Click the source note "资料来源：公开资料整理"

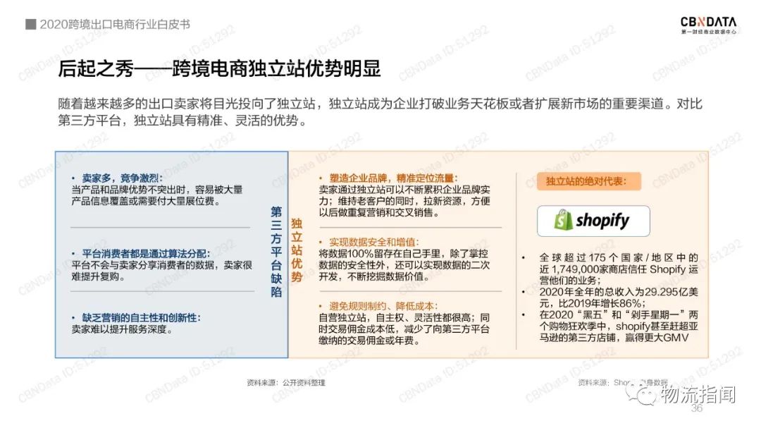pyautogui.click(x=286, y=383)
